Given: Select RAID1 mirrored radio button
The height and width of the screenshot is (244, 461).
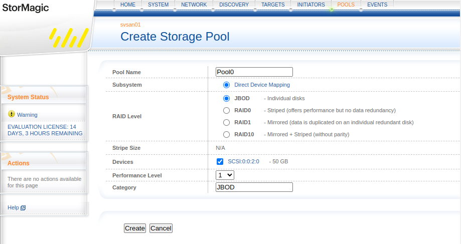Looking at the screenshot, I should (x=226, y=122).
